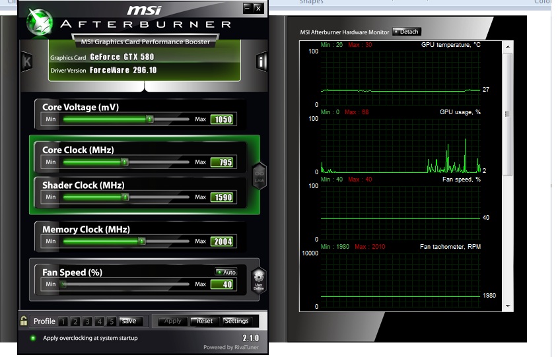
Task: Click the MSI Afterburner logo emblem
Action: (40, 22)
